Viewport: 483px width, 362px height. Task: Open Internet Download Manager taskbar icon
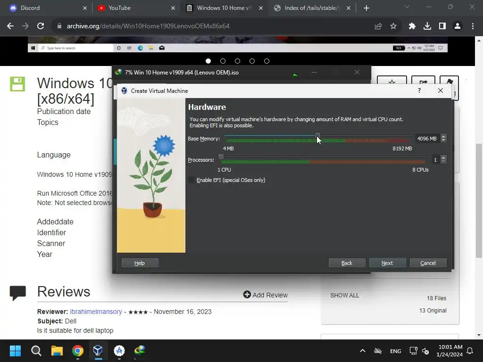tap(140, 350)
